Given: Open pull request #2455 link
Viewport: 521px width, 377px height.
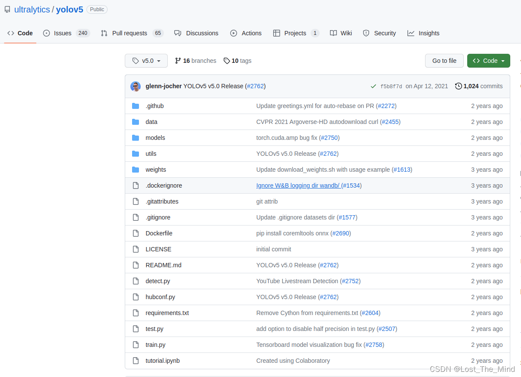Looking at the screenshot, I should pyautogui.click(x=390, y=122).
